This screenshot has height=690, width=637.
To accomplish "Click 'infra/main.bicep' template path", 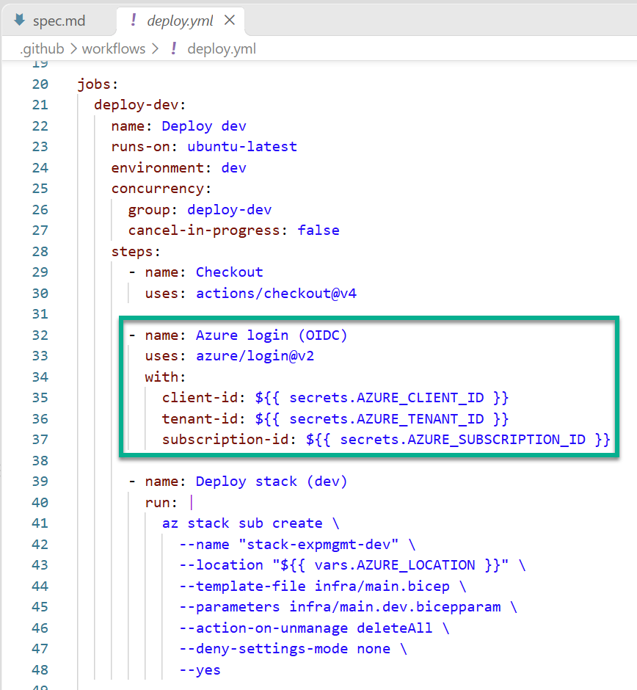I will tap(382, 586).
